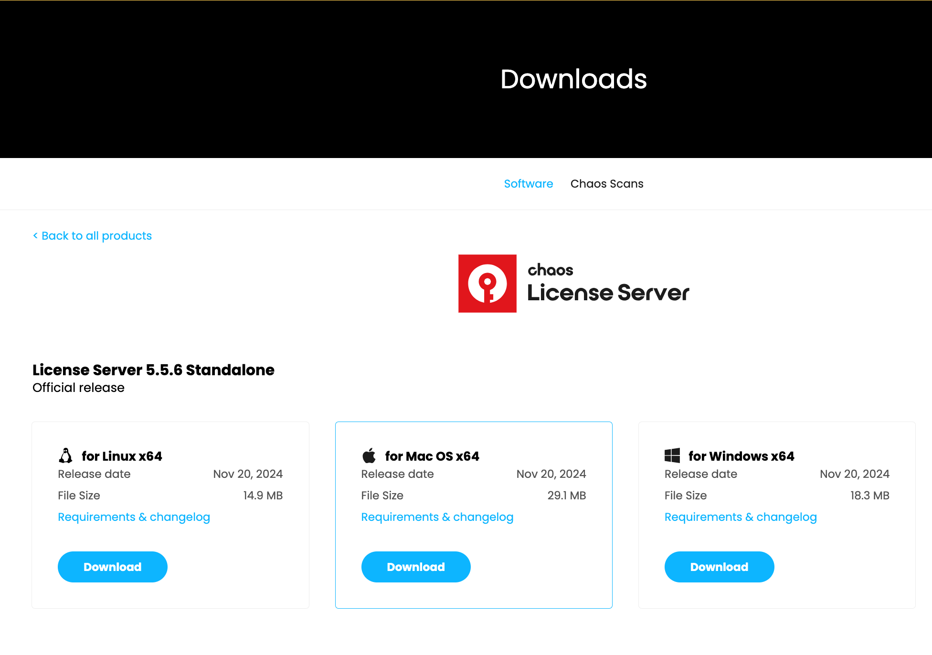Click the 14.9 MB file size value

coord(263,496)
